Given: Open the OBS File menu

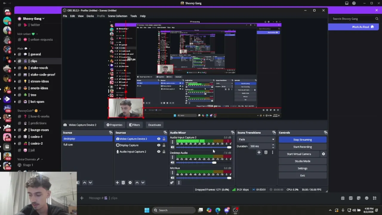Looking at the screenshot, I should (x=65, y=16).
